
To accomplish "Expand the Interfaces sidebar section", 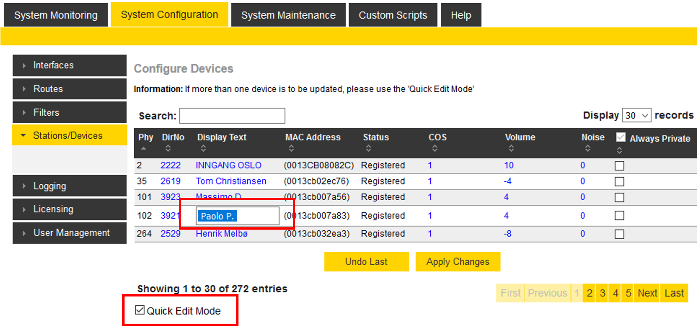I will click(69, 65).
